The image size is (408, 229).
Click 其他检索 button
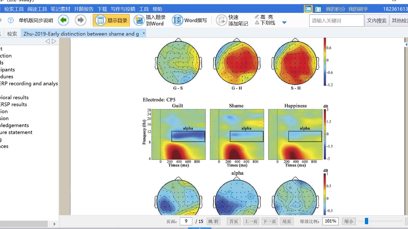click(399, 21)
